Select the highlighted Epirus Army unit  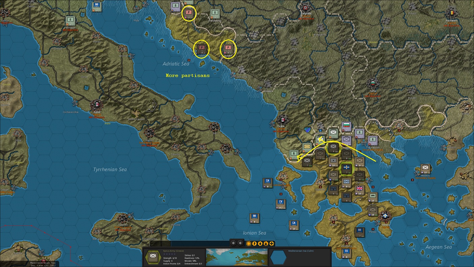333,148
